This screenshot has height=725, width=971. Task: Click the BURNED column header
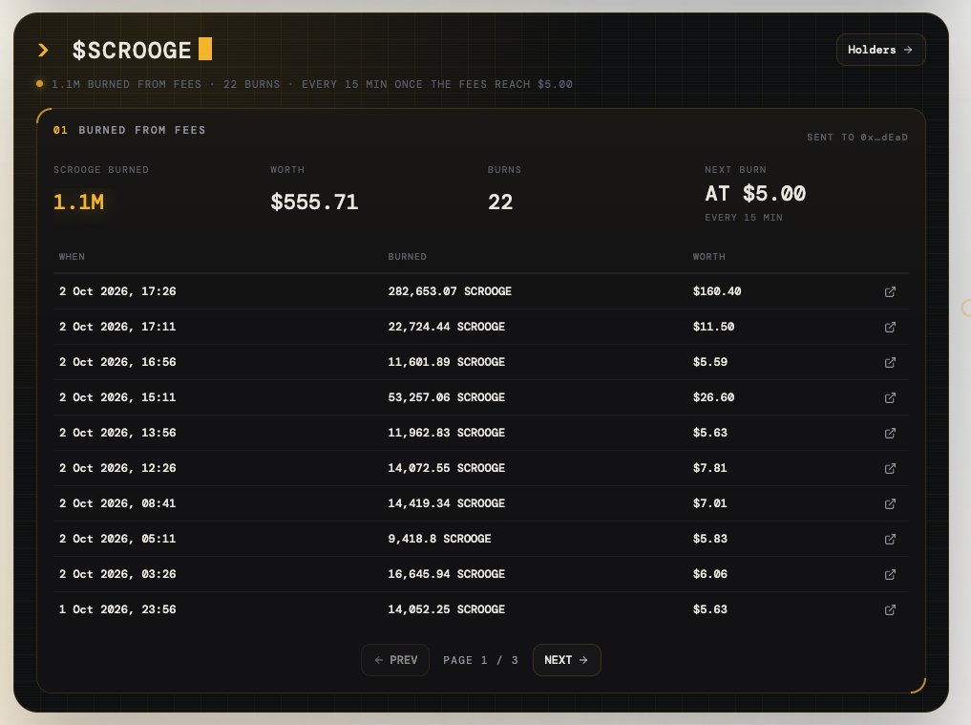[407, 257]
